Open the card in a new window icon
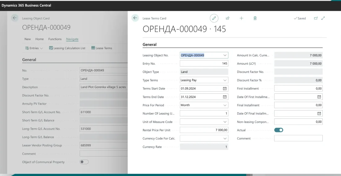341x176 pixels. [316, 18]
